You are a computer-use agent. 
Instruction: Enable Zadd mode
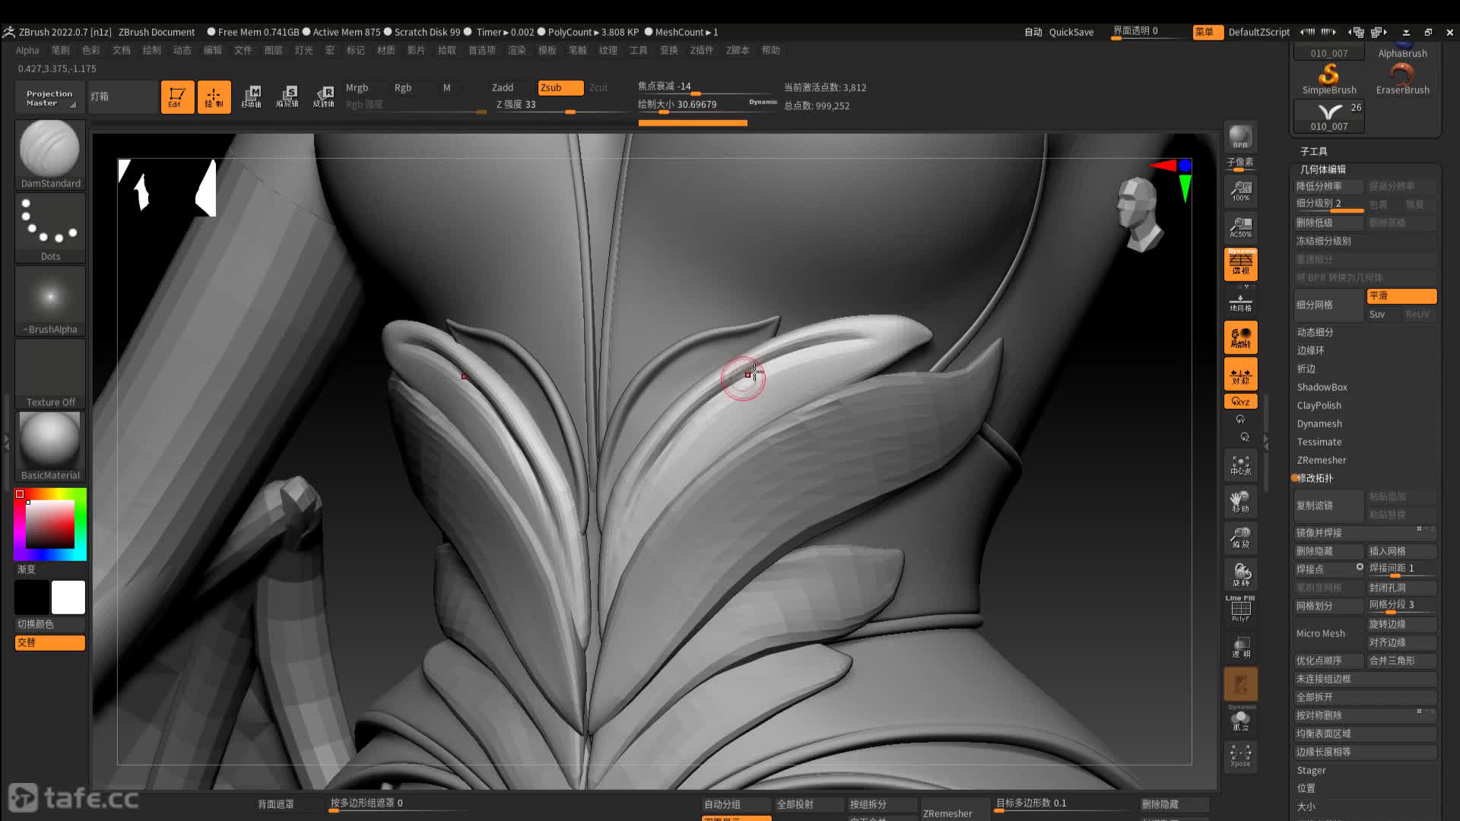(x=503, y=87)
